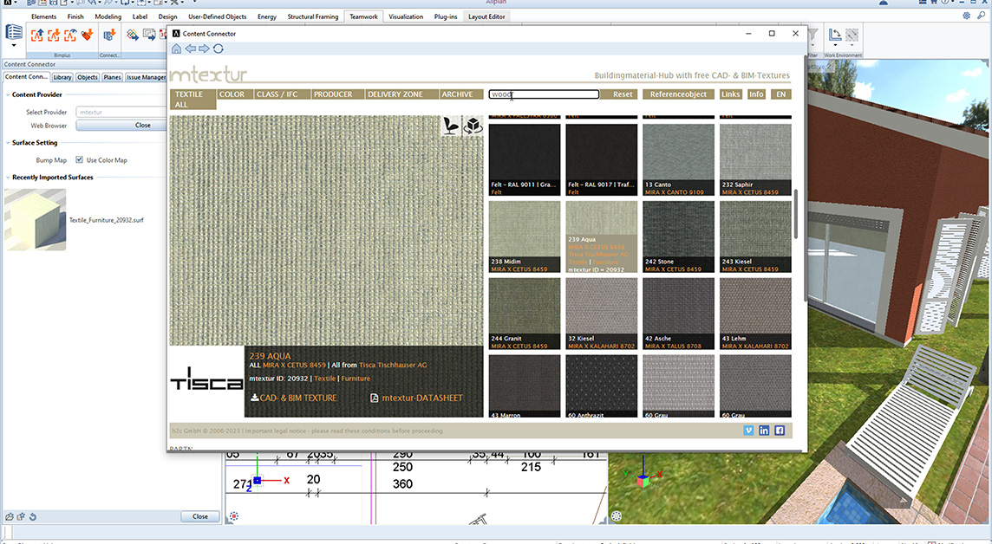This screenshot has width=992, height=544.
Task: Open the Planes palette tab
Action: point(112,77)
